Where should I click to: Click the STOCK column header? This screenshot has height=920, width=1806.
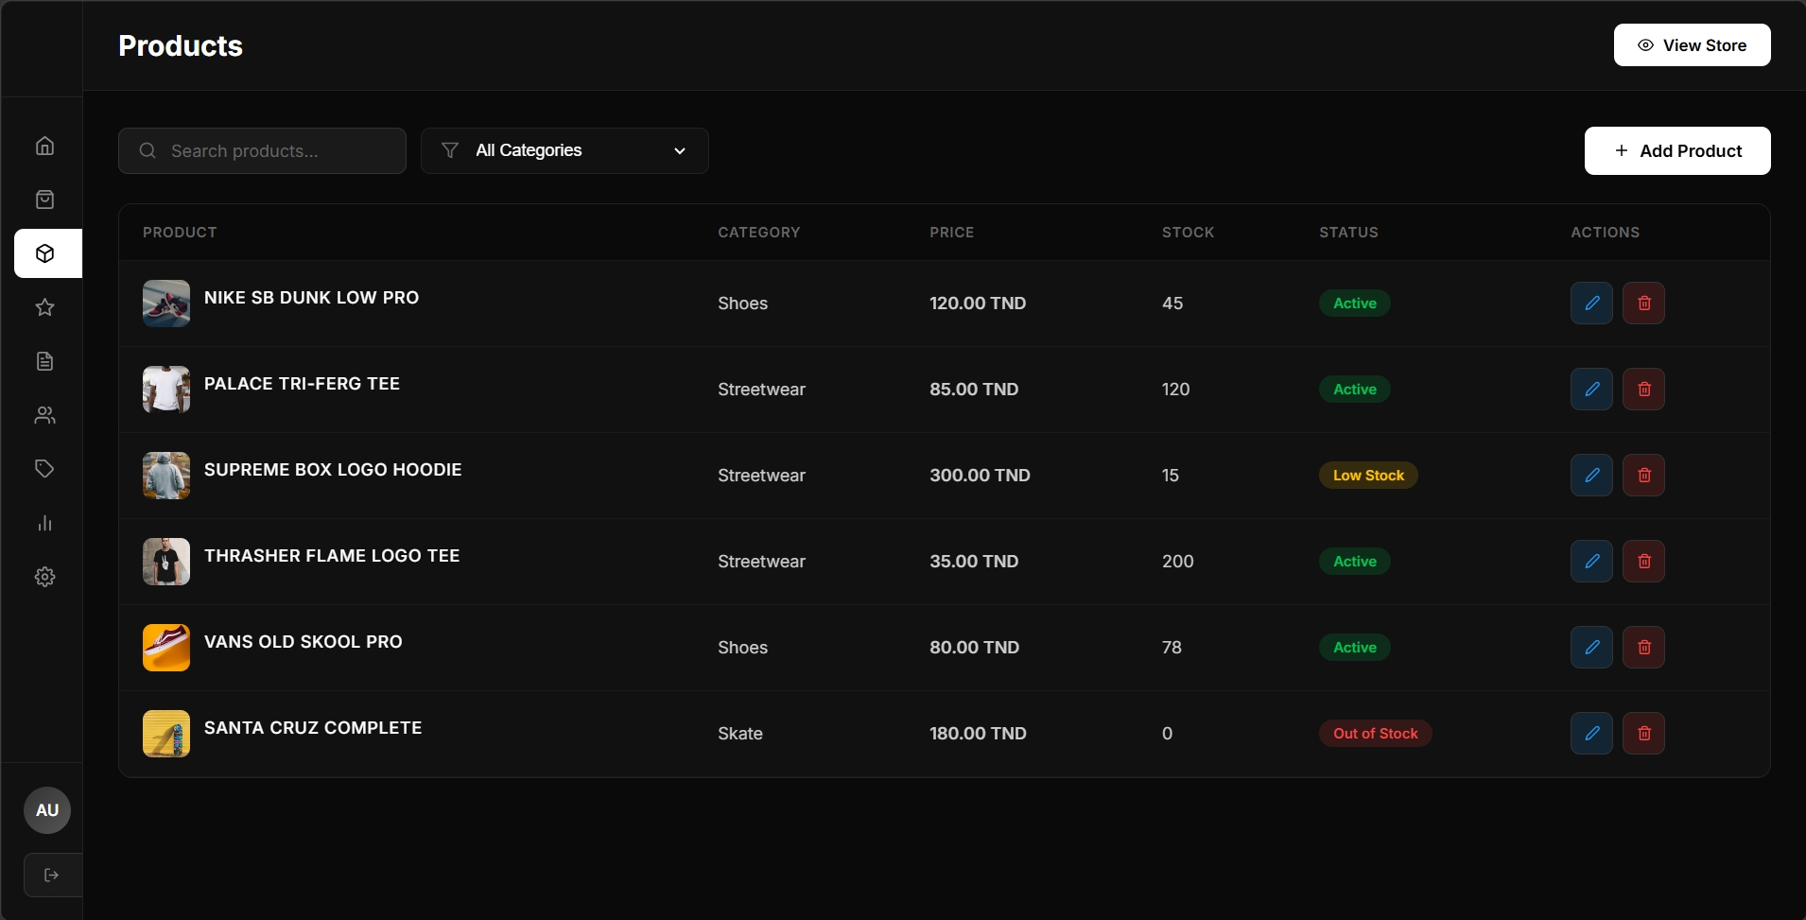(1189, 233)
